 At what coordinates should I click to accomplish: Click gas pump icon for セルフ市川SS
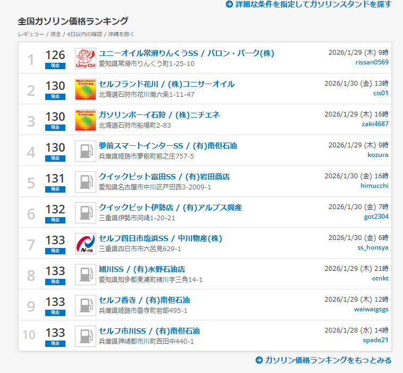click(86, 336)
